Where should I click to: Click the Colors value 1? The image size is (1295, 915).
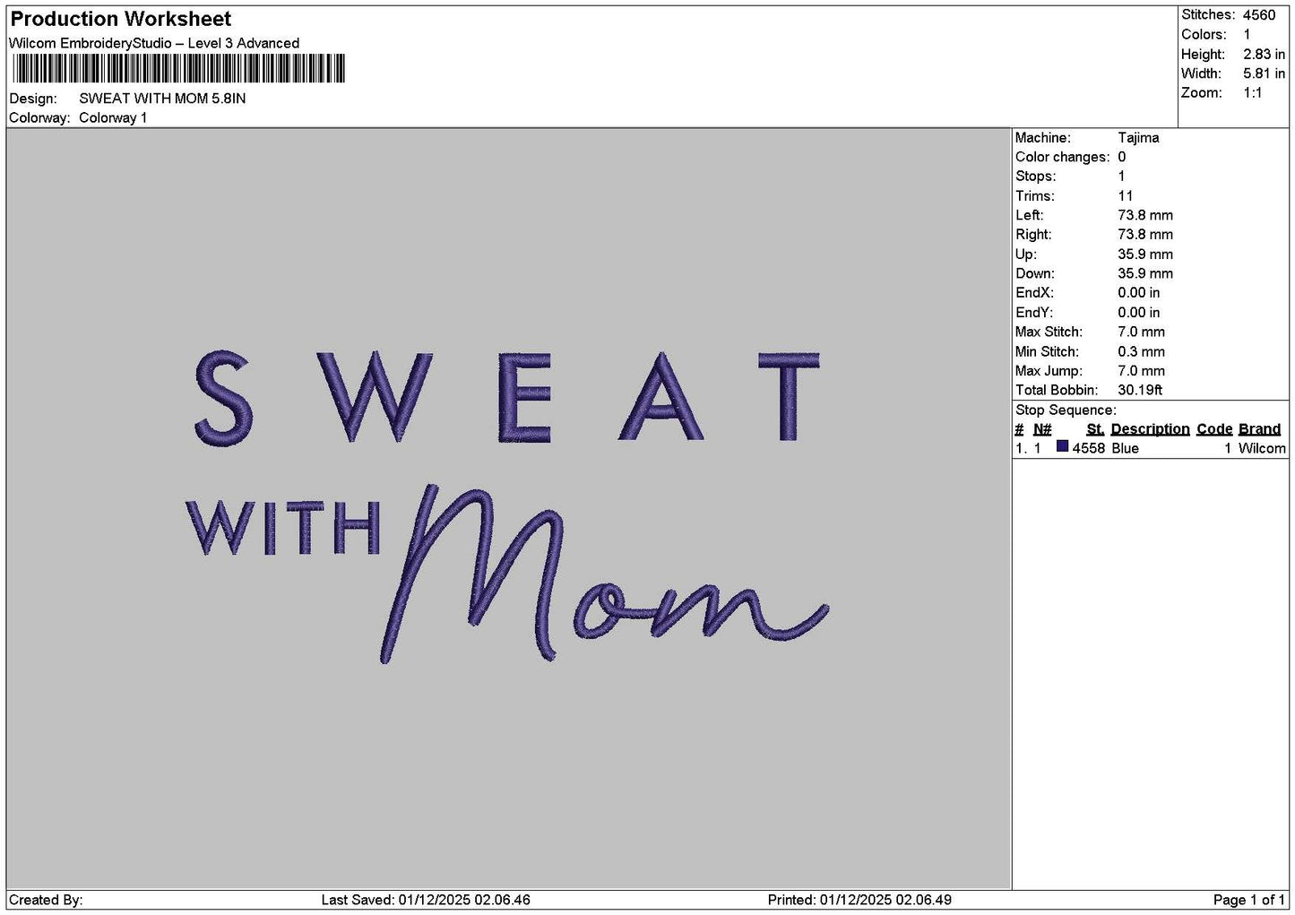coord(1247,35)
